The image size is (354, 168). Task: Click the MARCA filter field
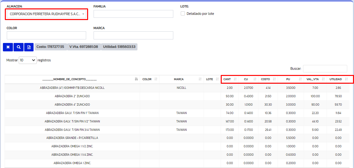click(133, 35)
